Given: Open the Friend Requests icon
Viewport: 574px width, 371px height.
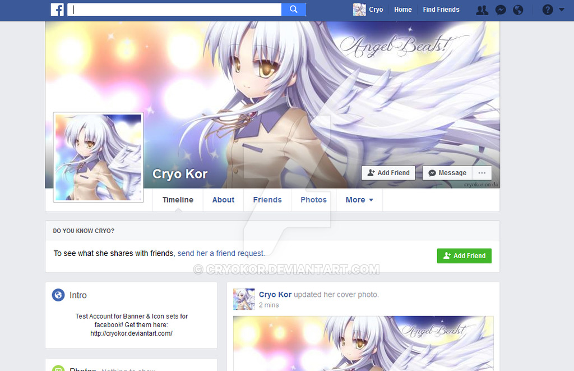Looking at the screenshot, I should [482, 10].
